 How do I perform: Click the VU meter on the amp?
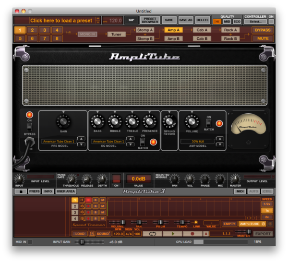point(248,124)
